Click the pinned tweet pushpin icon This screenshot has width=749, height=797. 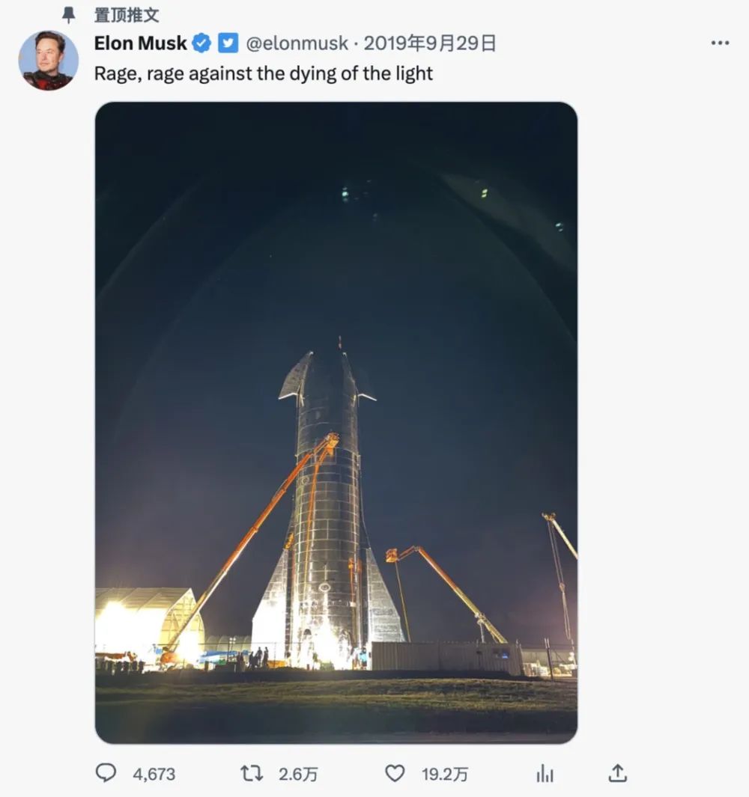click(x=69, y=15)
